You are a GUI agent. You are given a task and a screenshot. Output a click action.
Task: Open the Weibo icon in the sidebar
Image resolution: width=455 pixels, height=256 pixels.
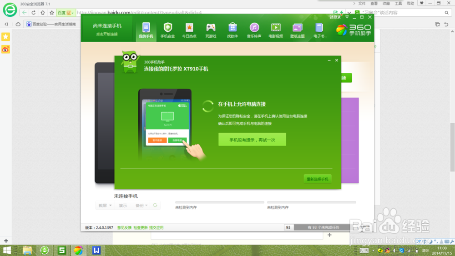tap(5, 49)
